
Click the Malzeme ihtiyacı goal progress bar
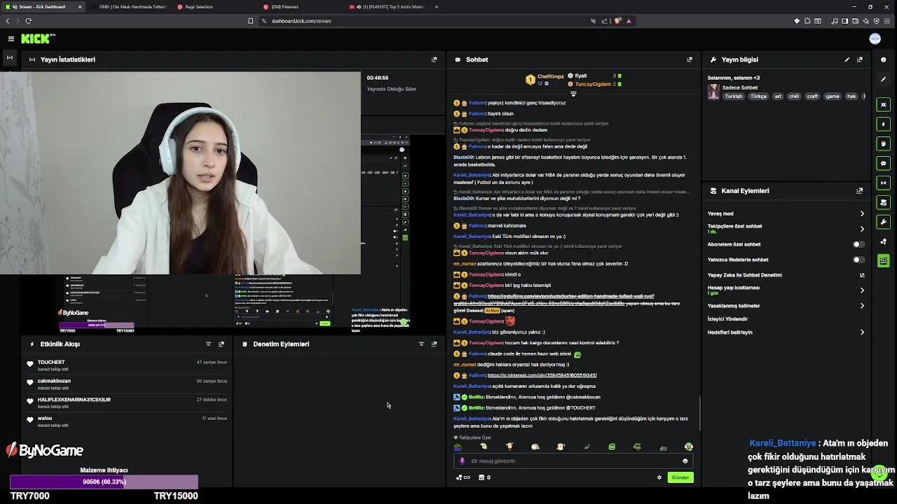click(x=104, y=482)
